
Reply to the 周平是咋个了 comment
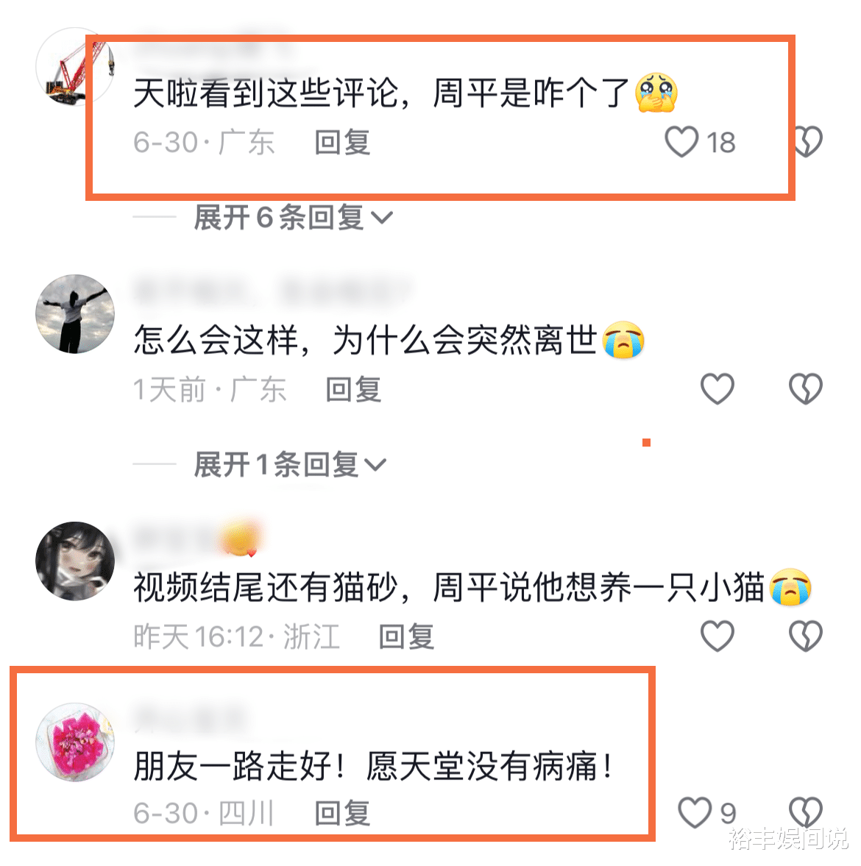342,142
